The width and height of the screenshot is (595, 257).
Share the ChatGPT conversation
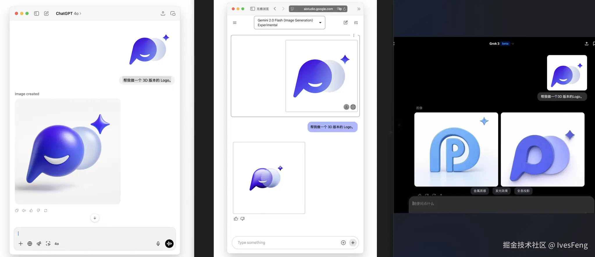click(x=163, y=13)
